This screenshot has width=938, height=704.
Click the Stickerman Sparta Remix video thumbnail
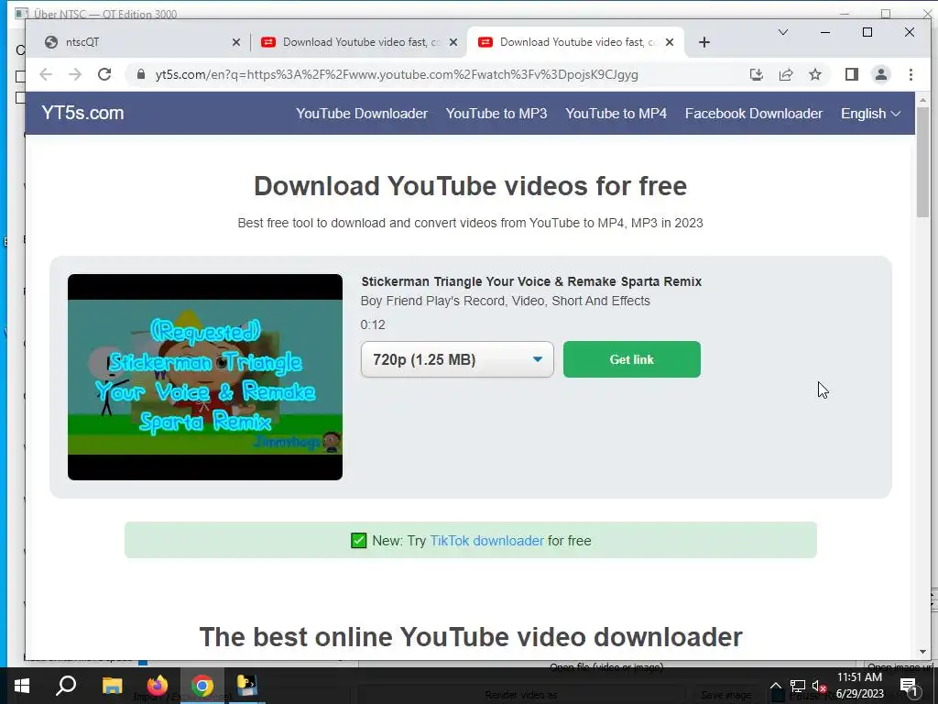pos(204,377)
